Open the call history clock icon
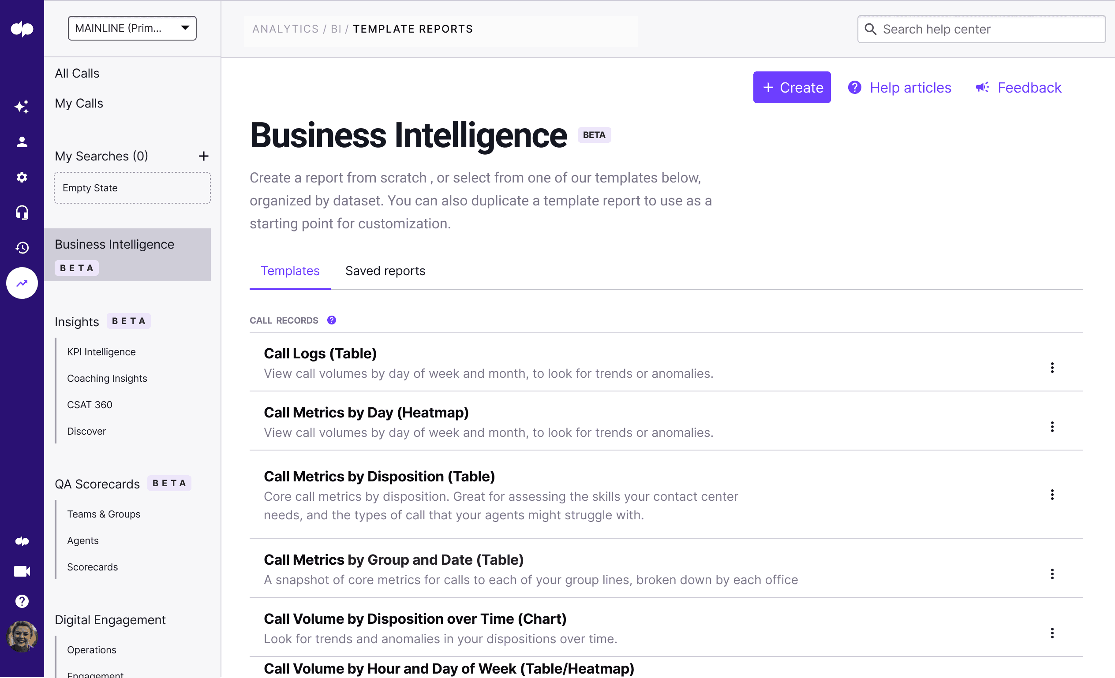This screenshot has width=1115, height=678. point(22,248)
